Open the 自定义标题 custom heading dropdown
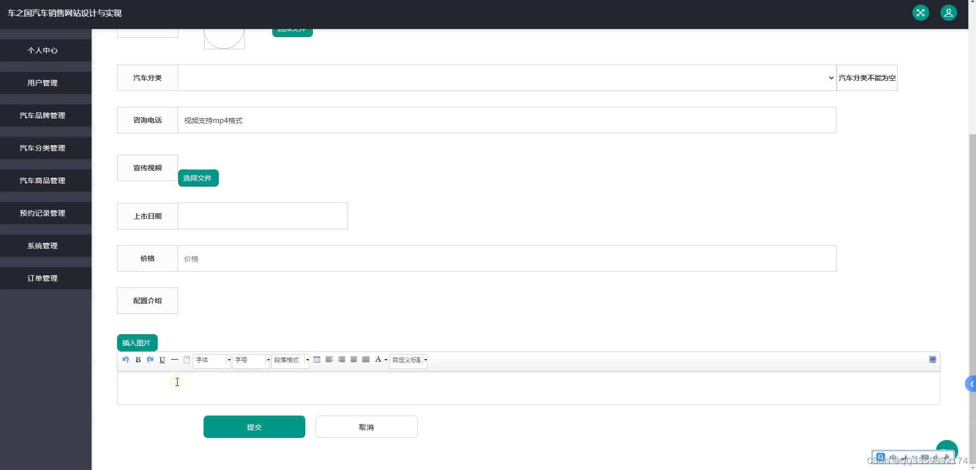 pyautogui.click(x=409, y=360)
